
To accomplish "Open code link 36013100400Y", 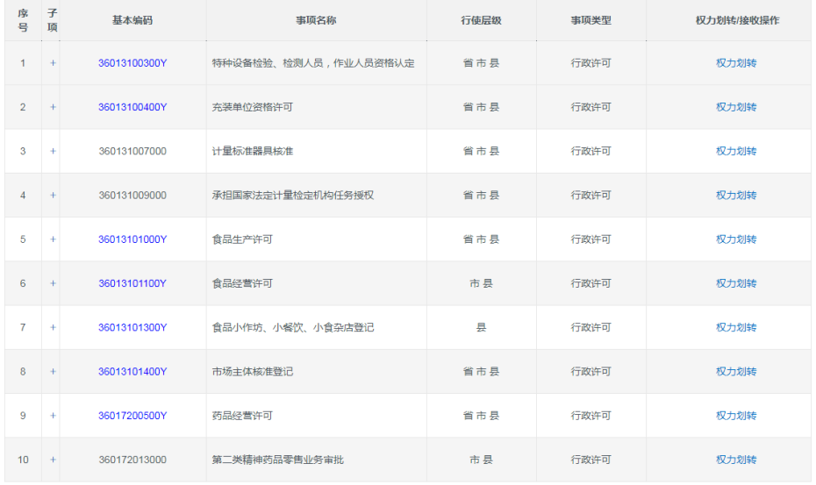I will (x=132, y=107).
